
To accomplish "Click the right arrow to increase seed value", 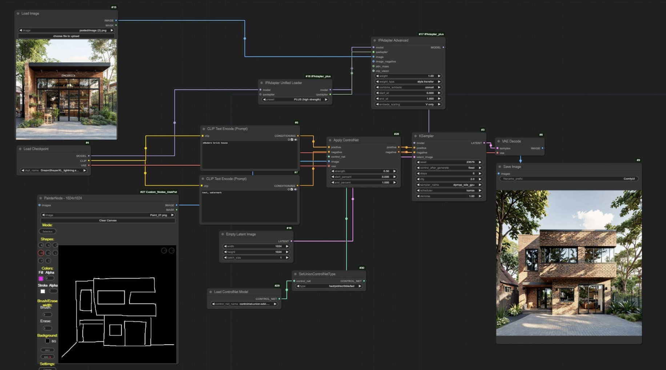I will [480, 162].
